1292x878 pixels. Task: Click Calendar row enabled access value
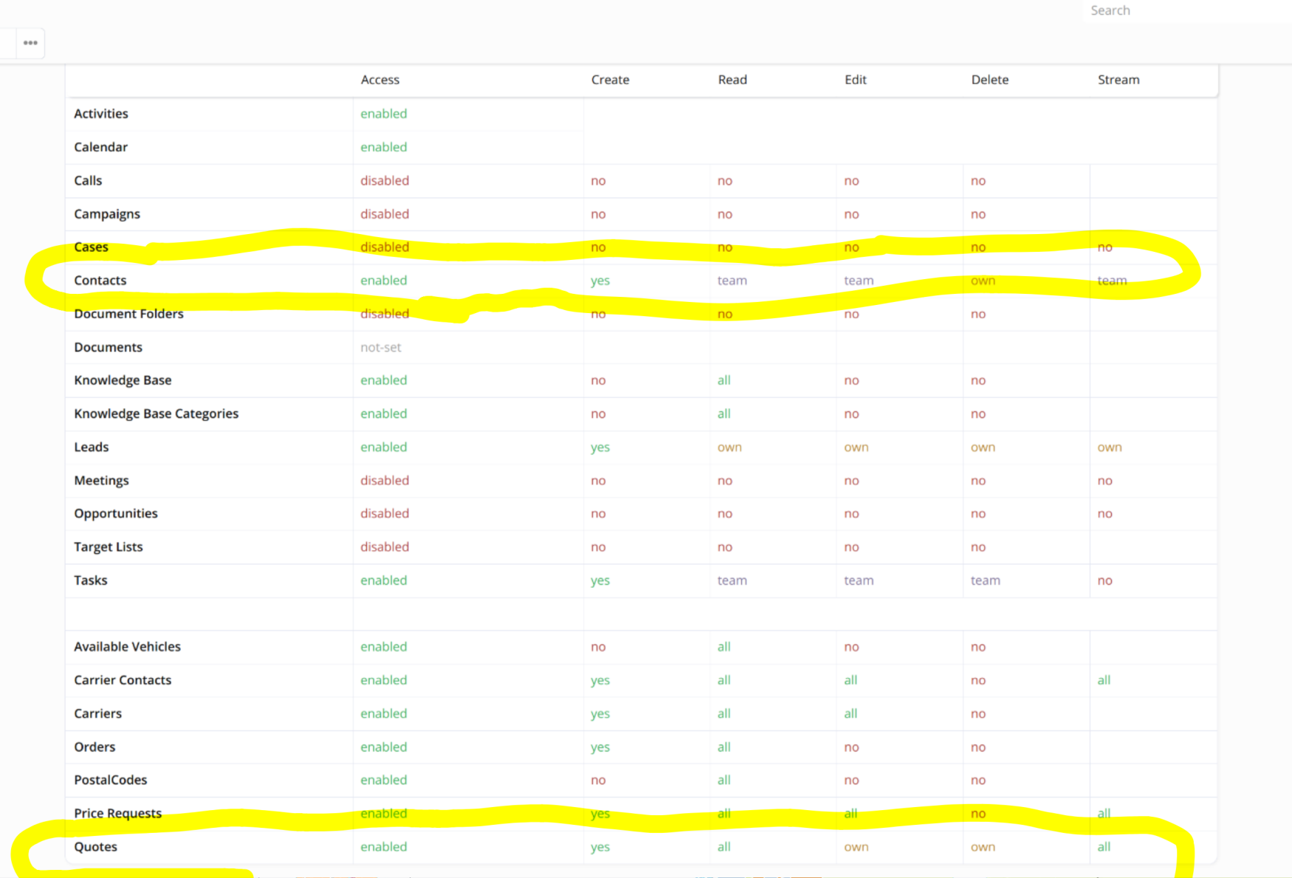coord(383,147)
